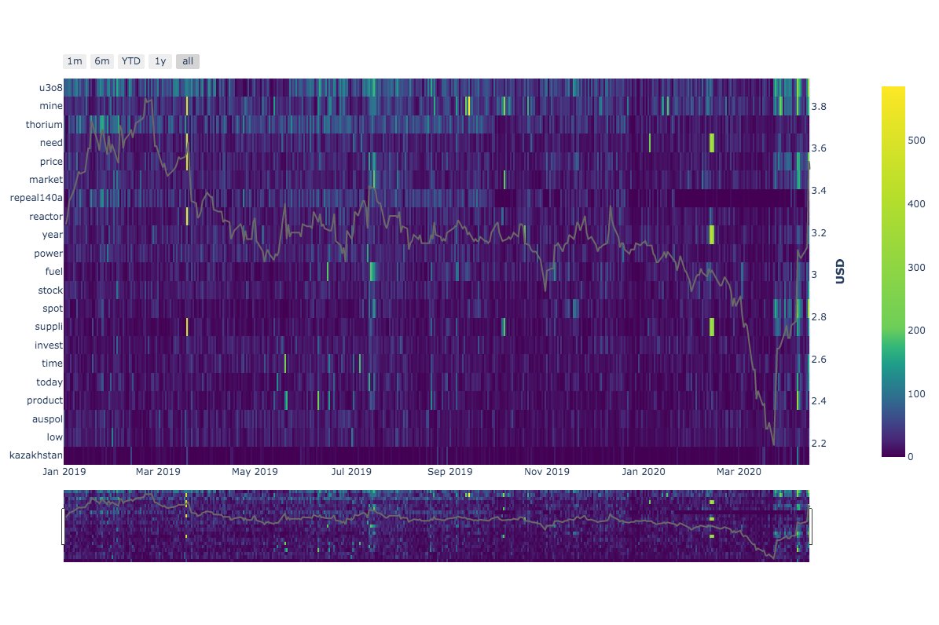Click the 200 colorbar tick label
The width and height of the screenshot is (939, 625).
click(x=916, y=331)
